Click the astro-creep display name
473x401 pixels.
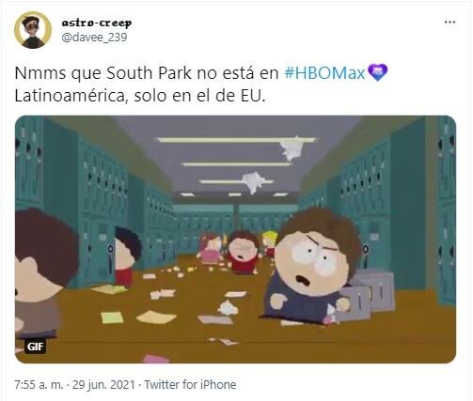pyautogui.click(x=97, y=23)
